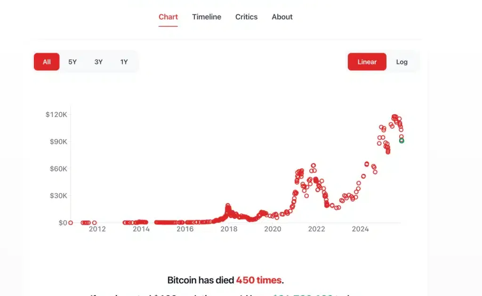Click the green data point near the 2025 peak

pos(401,140)
